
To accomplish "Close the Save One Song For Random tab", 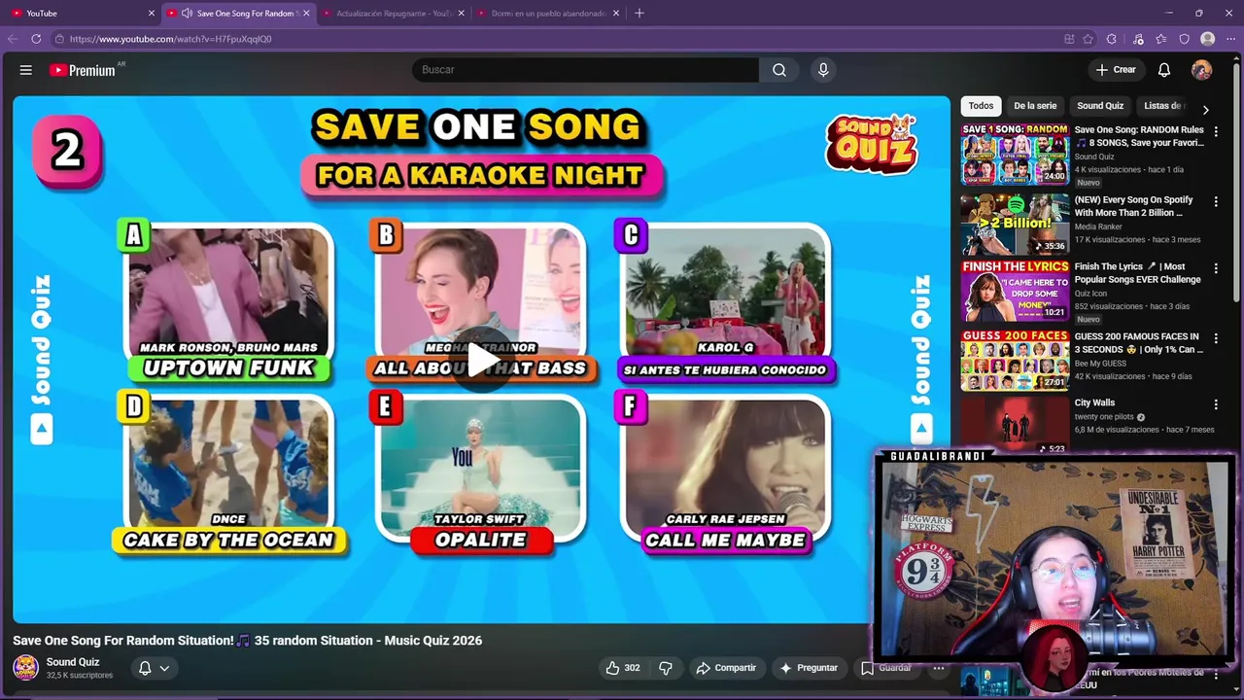I will 306,14.
